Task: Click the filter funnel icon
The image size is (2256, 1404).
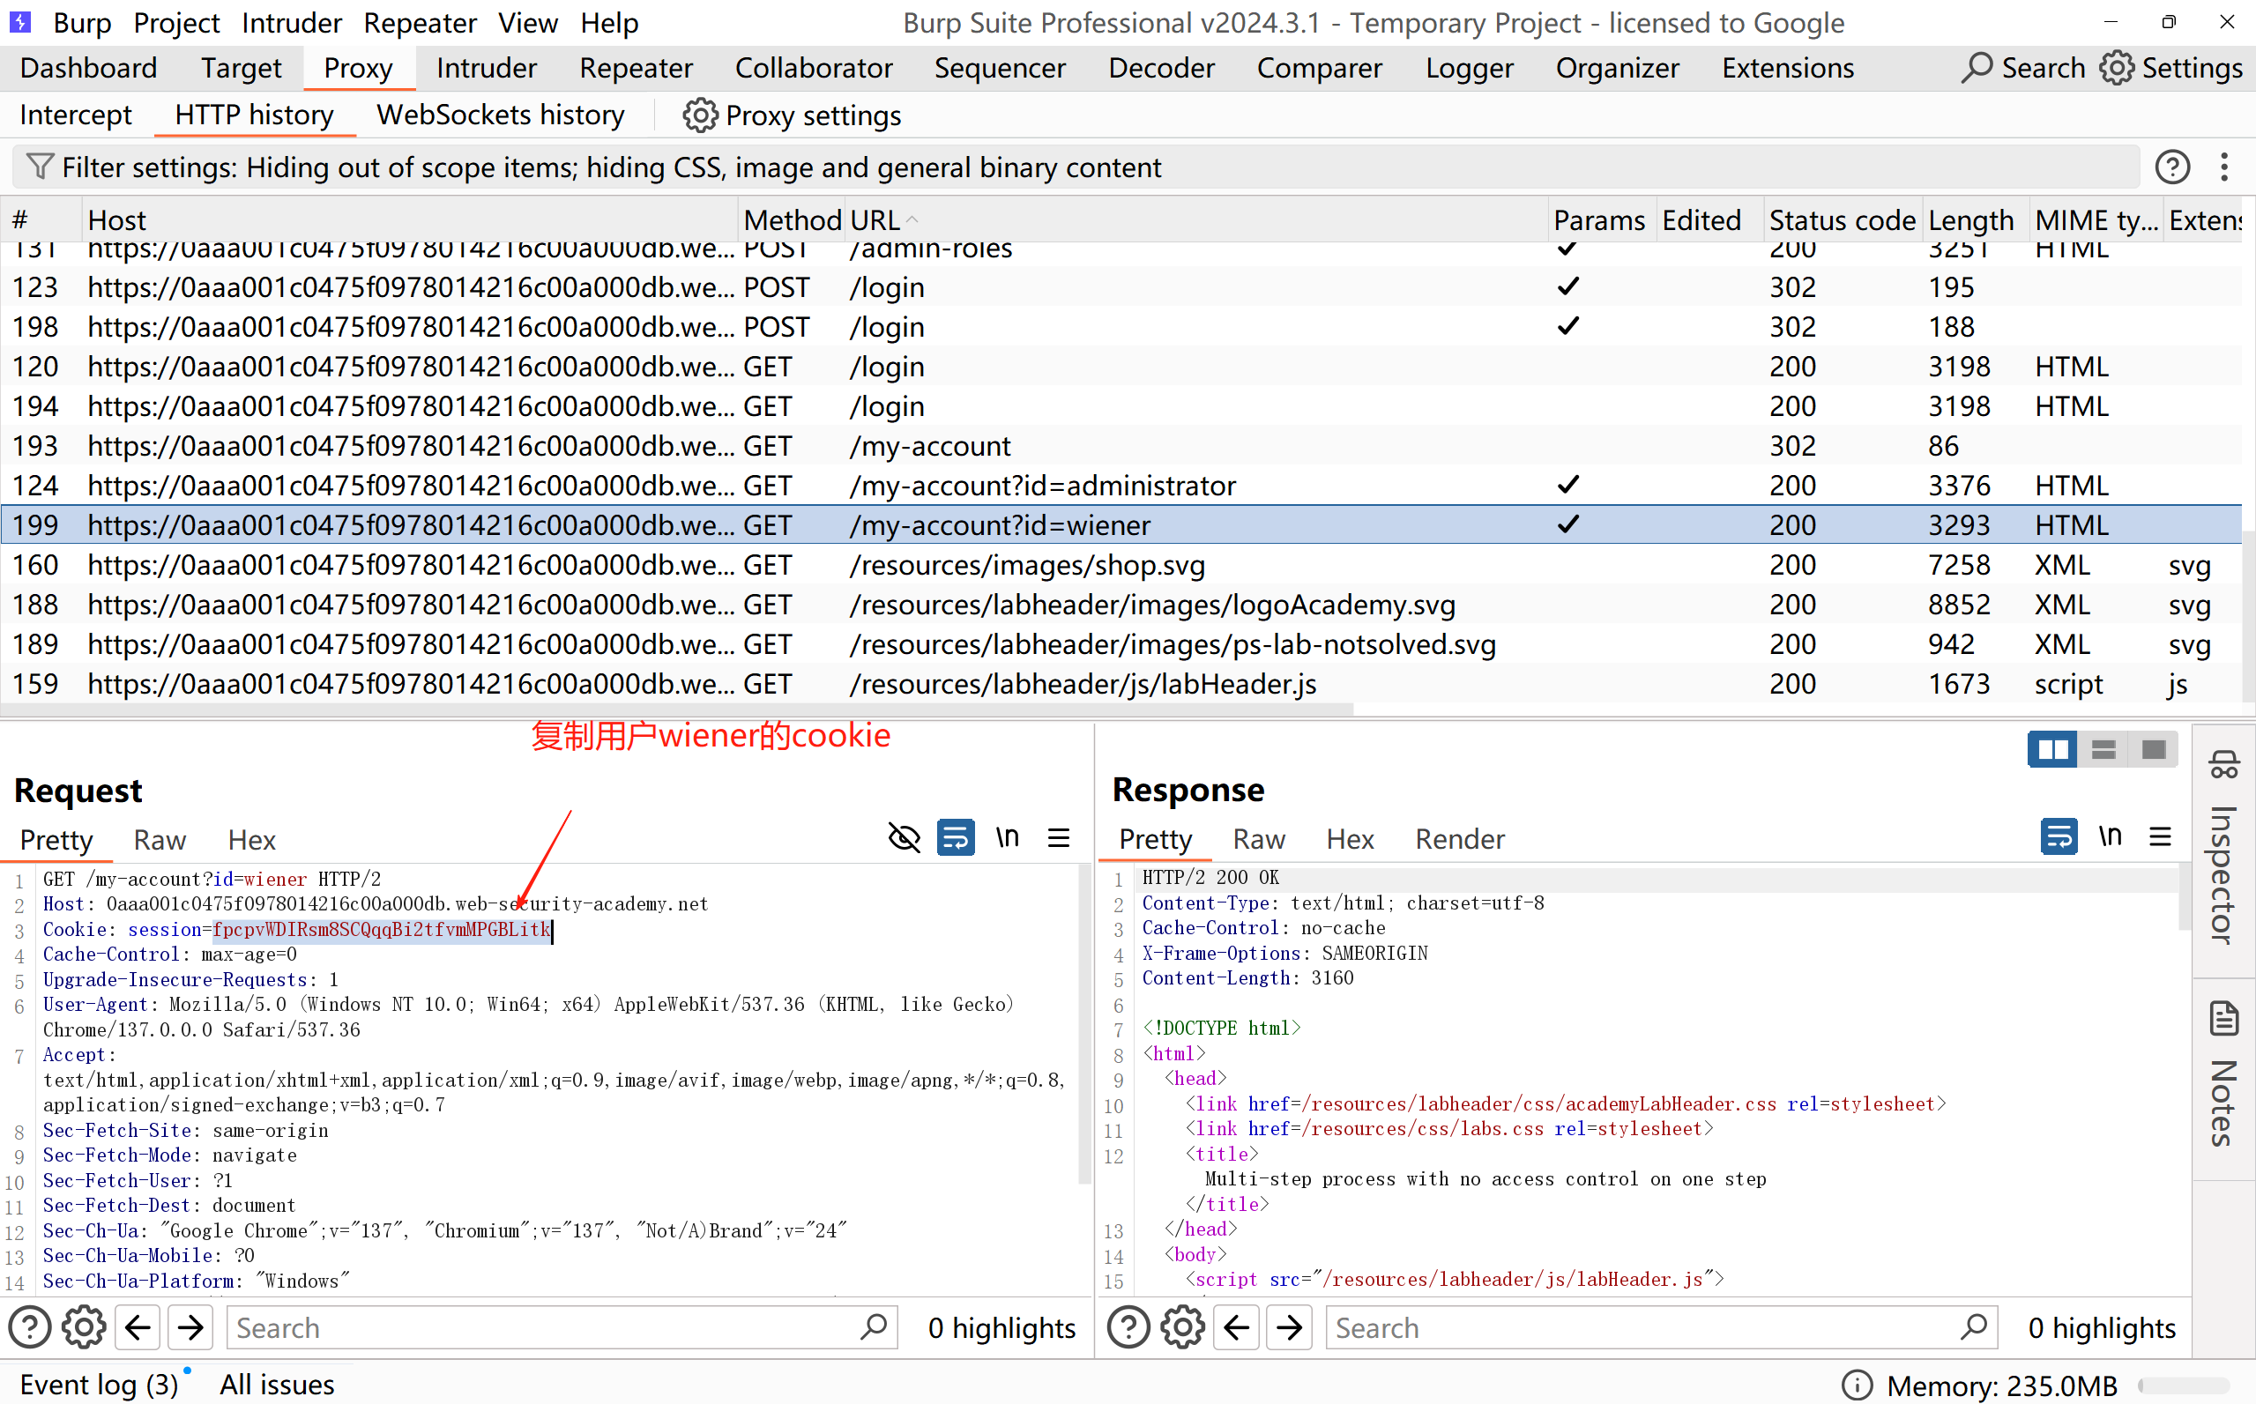Action: tap(39, 167)
